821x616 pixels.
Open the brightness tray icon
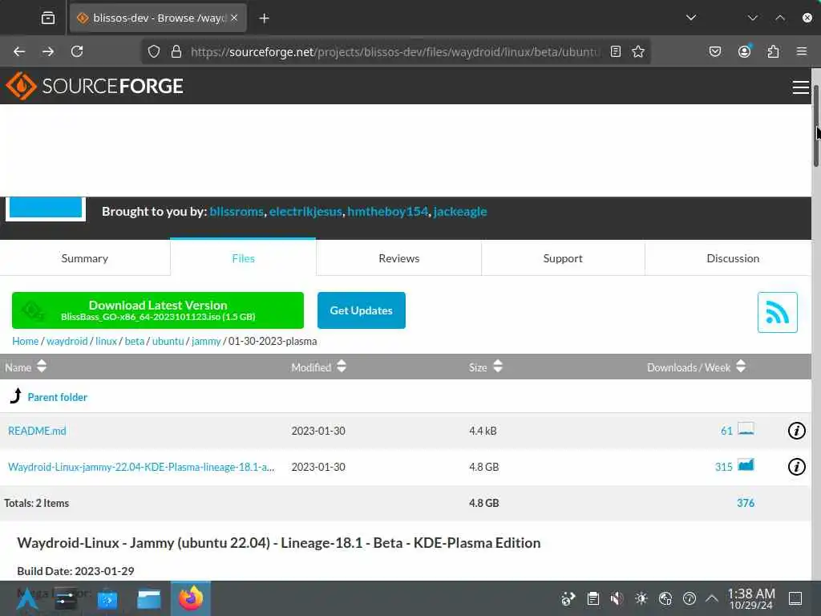coord(641,598)
